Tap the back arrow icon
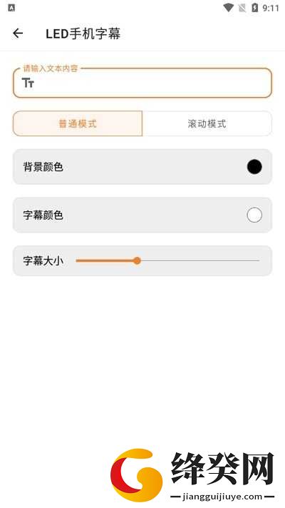 click(x=18, y=33)
